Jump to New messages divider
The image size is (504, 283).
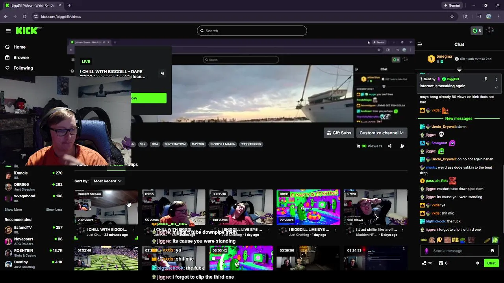point(459,118)
